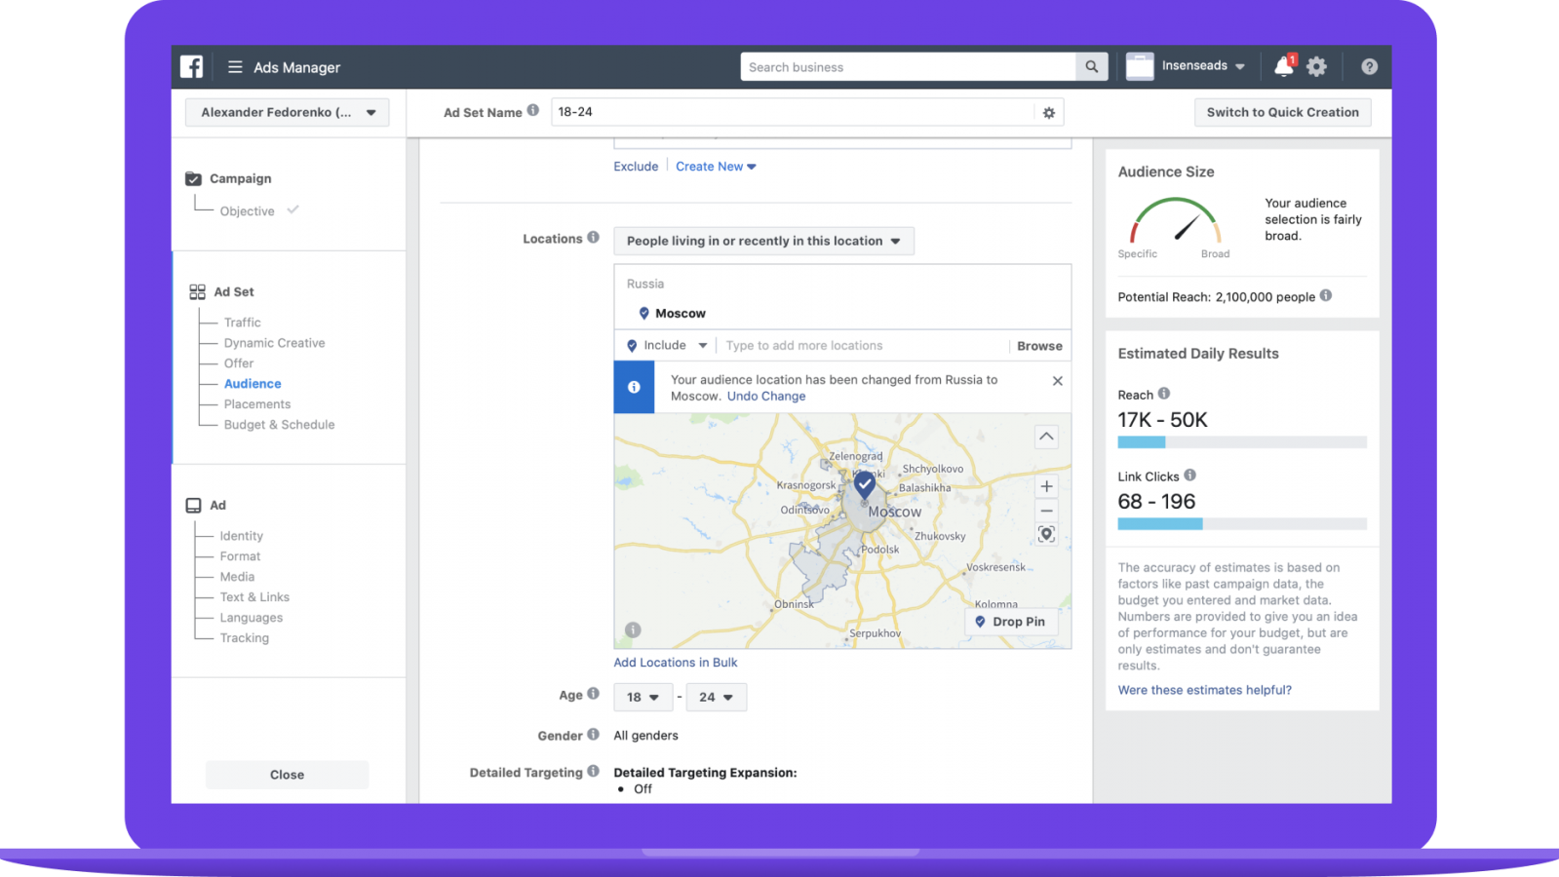This screenshot has width=1559, height=877.
Task: Zoom out on the map
Action: [1046, 511]
